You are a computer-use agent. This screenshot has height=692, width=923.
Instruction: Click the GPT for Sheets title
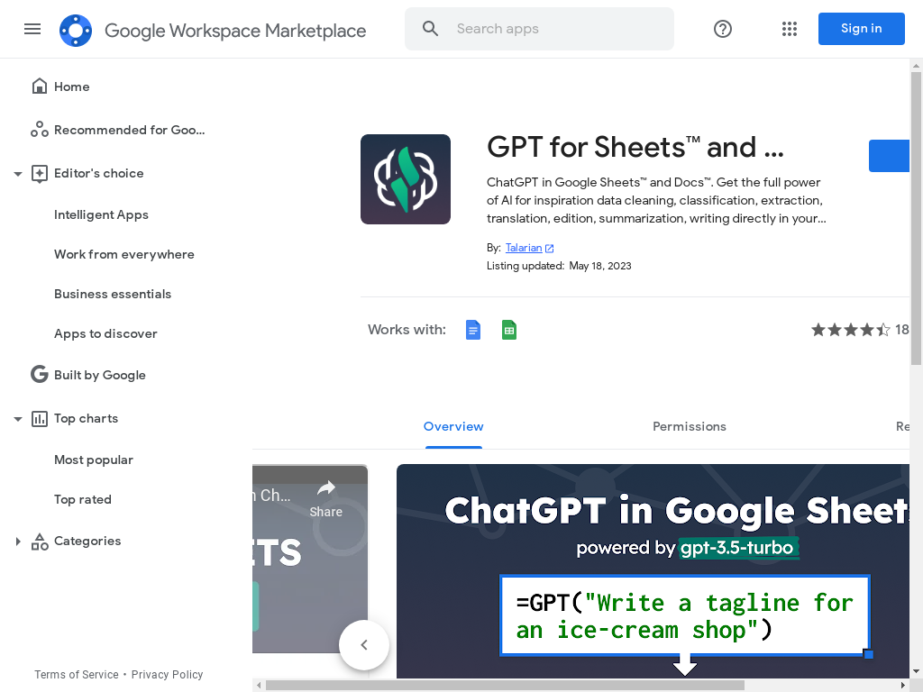(635, 147)
